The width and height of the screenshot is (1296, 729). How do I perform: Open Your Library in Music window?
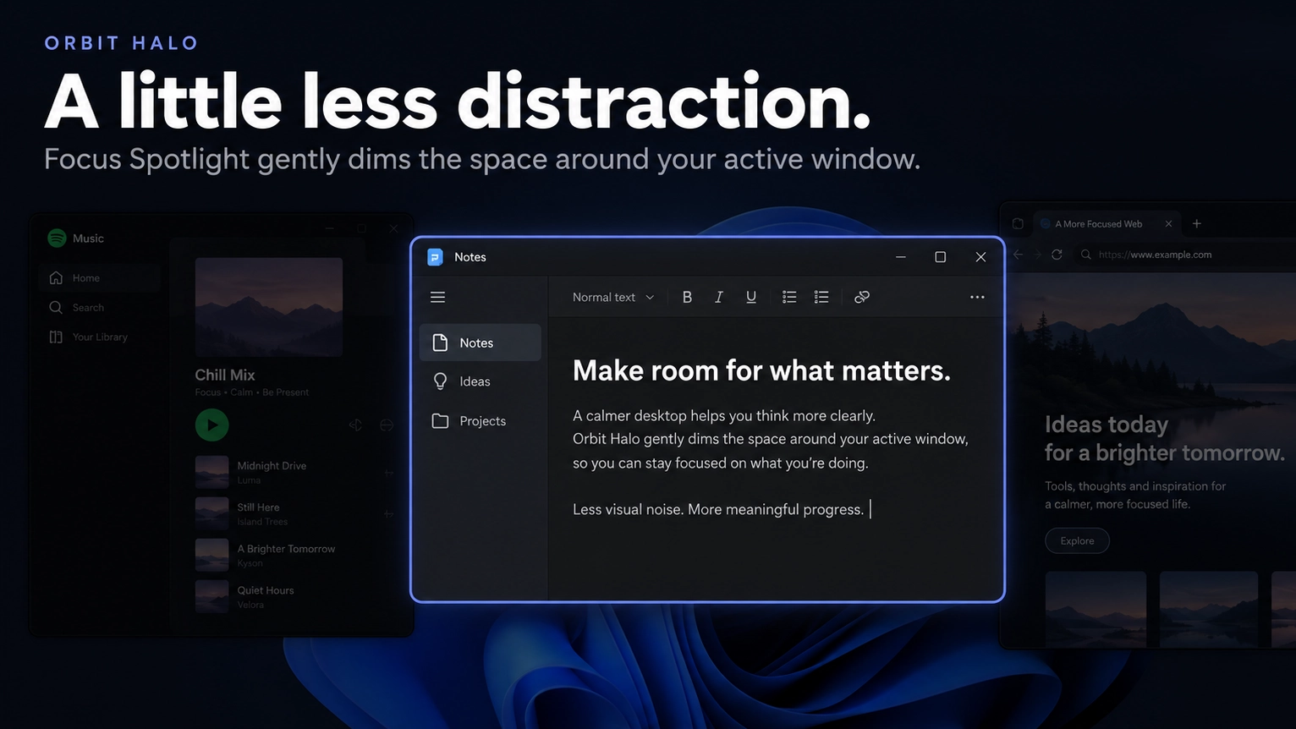click(x=100, y=337)
